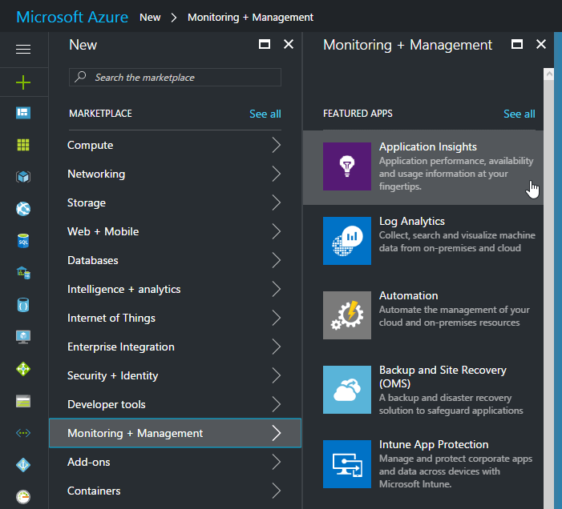Click the Automation gear icon
The width and height of the screenshot is (562, 509).
[x=347, y=315]
